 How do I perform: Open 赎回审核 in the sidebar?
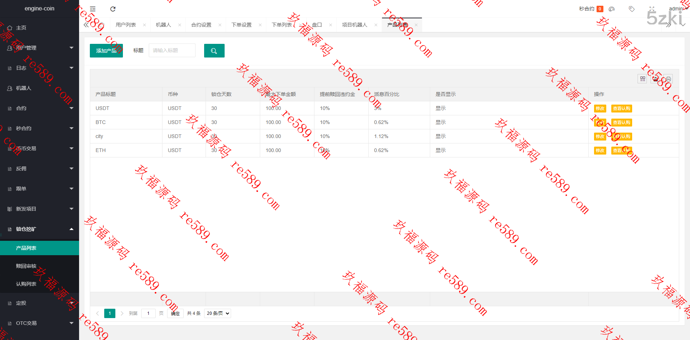[26, 266]
